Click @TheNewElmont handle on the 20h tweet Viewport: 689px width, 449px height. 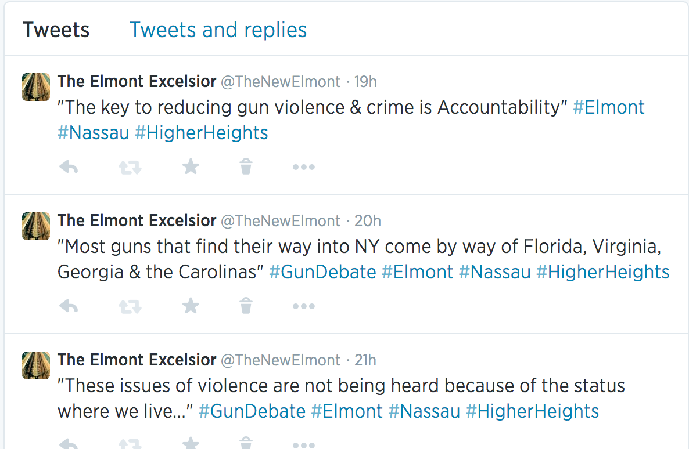coord(281,221)
